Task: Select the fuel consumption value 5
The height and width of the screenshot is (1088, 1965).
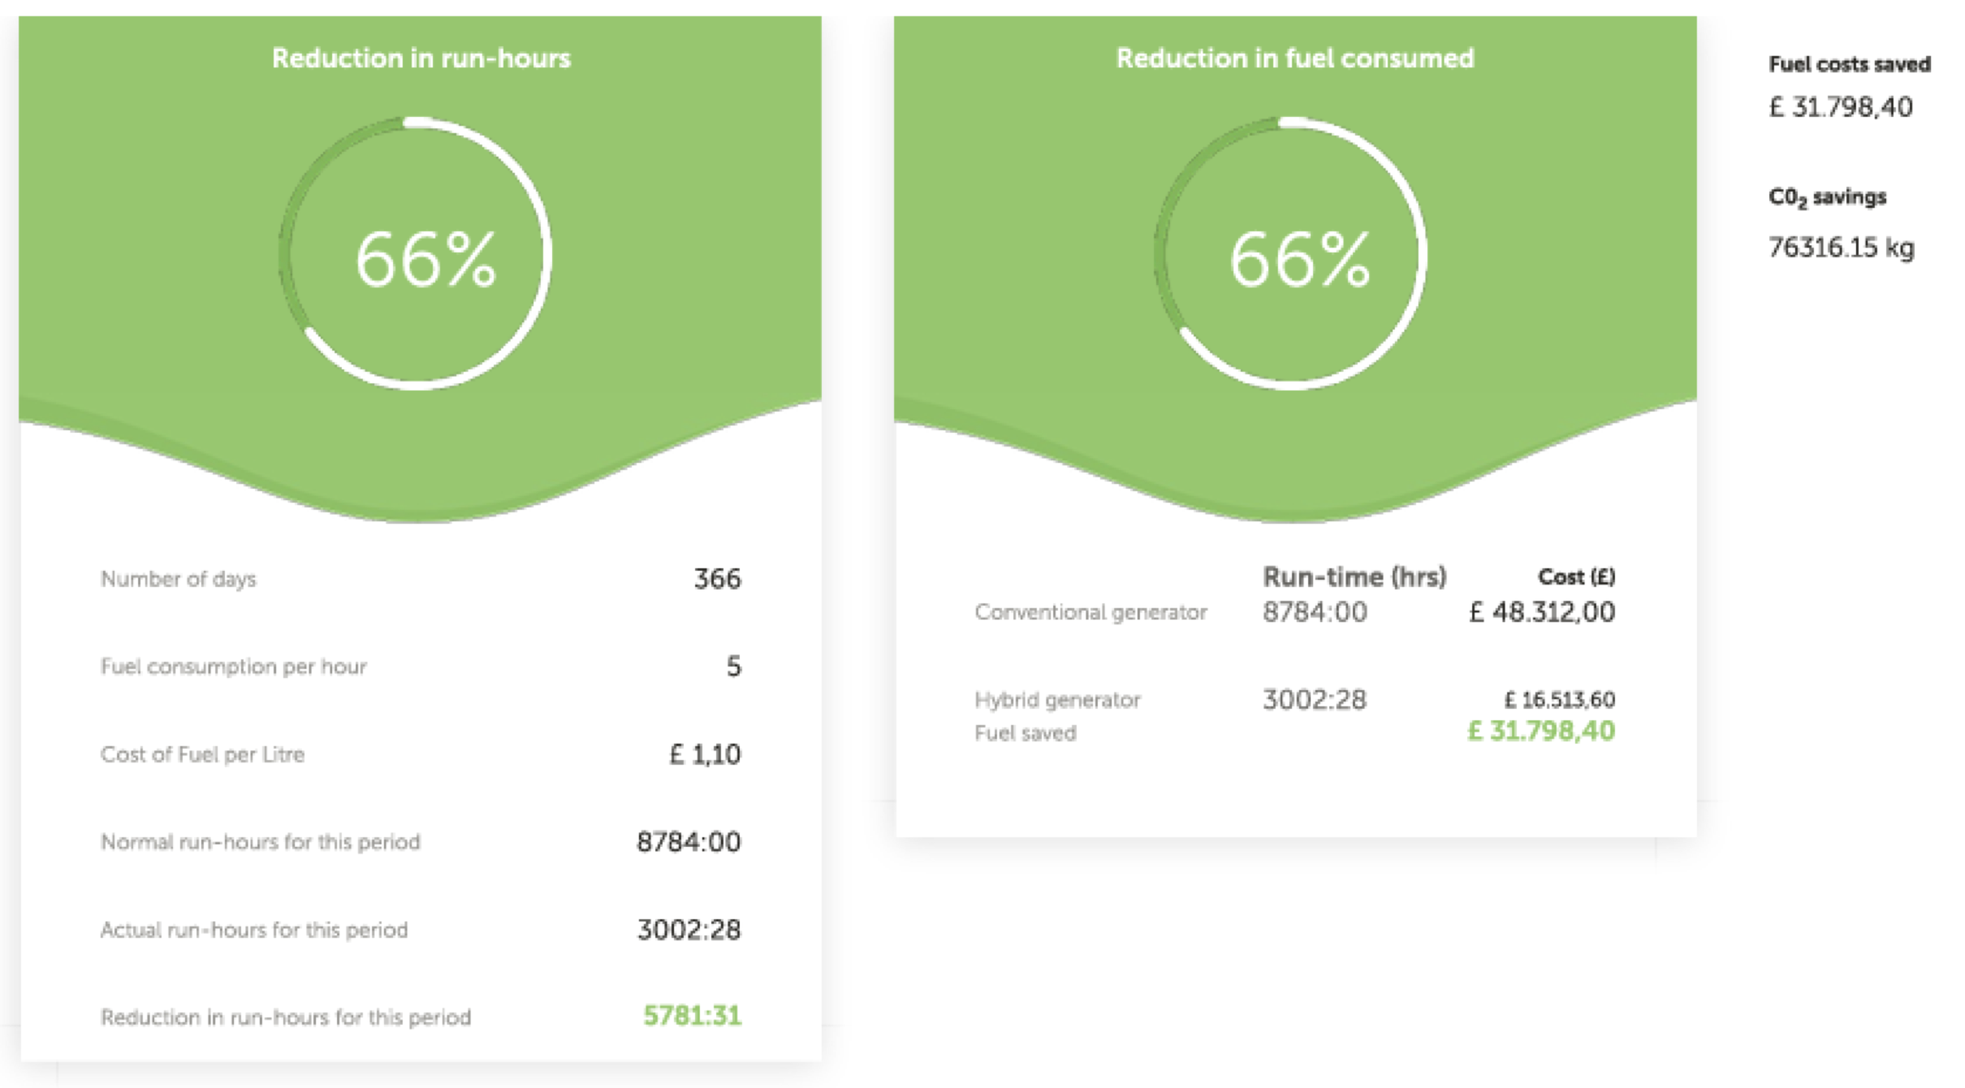Action: [x=733, y=667]
